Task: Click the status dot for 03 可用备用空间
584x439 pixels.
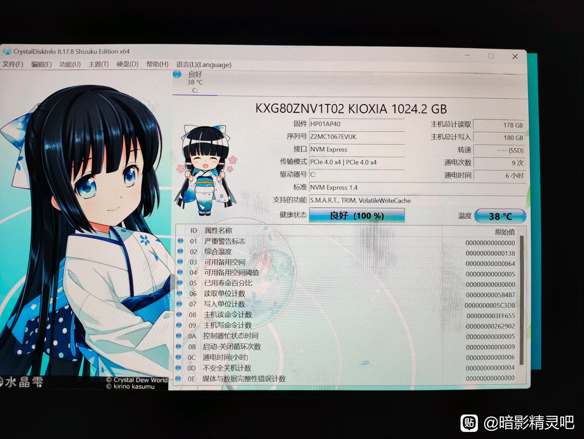Action: coord(180,262)
